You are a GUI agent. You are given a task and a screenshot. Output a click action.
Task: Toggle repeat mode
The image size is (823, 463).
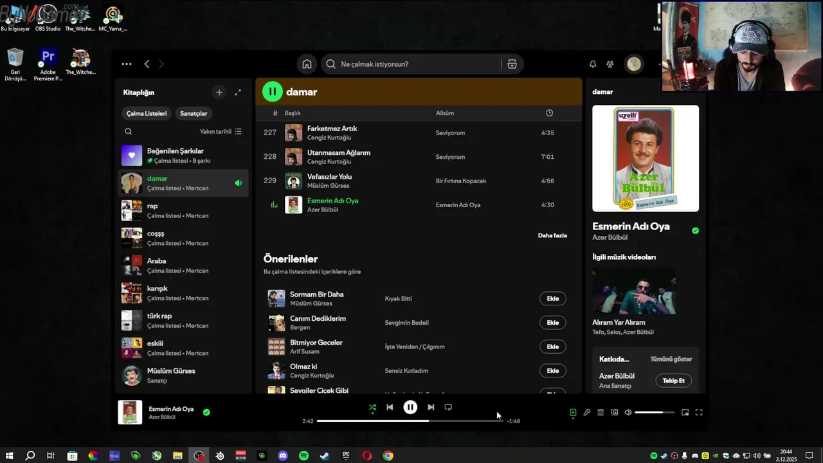[448, 407]
